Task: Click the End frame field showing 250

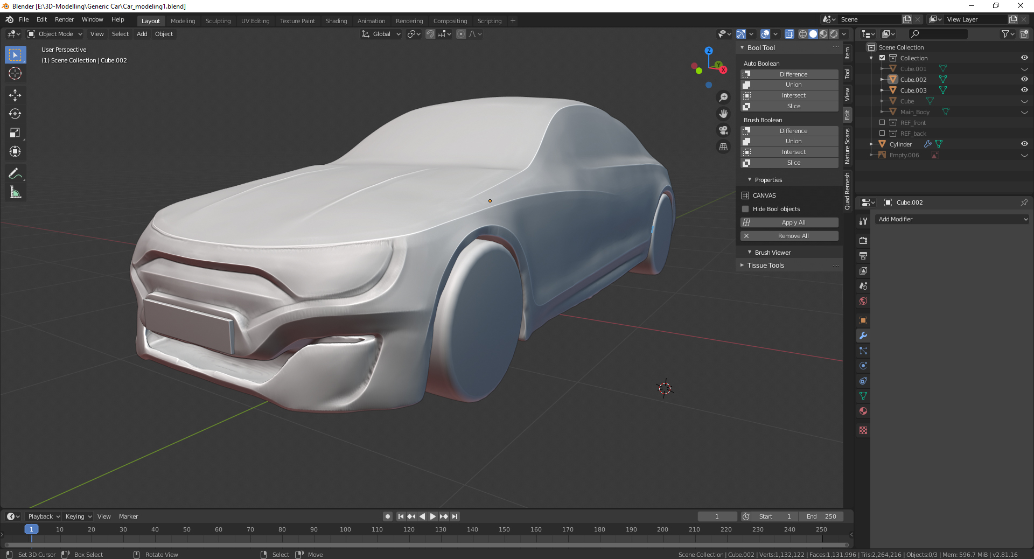Action: click(821, 516)
